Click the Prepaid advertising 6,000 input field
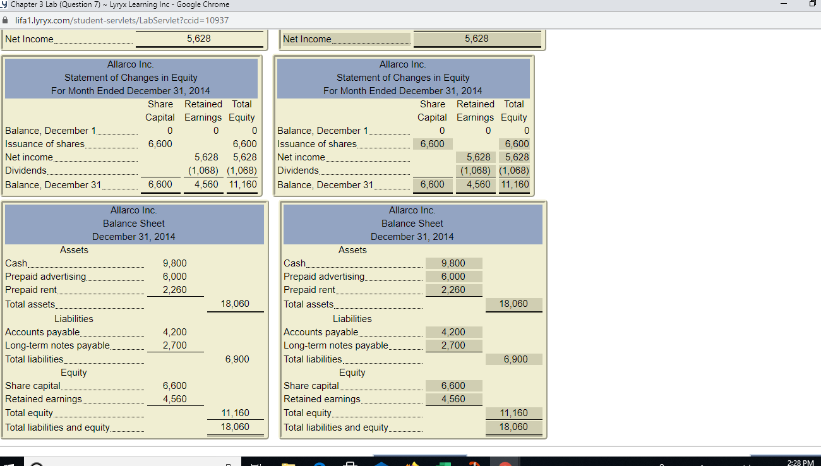Image resolution: width=821 pixels, height=466 pixels. 453,277
